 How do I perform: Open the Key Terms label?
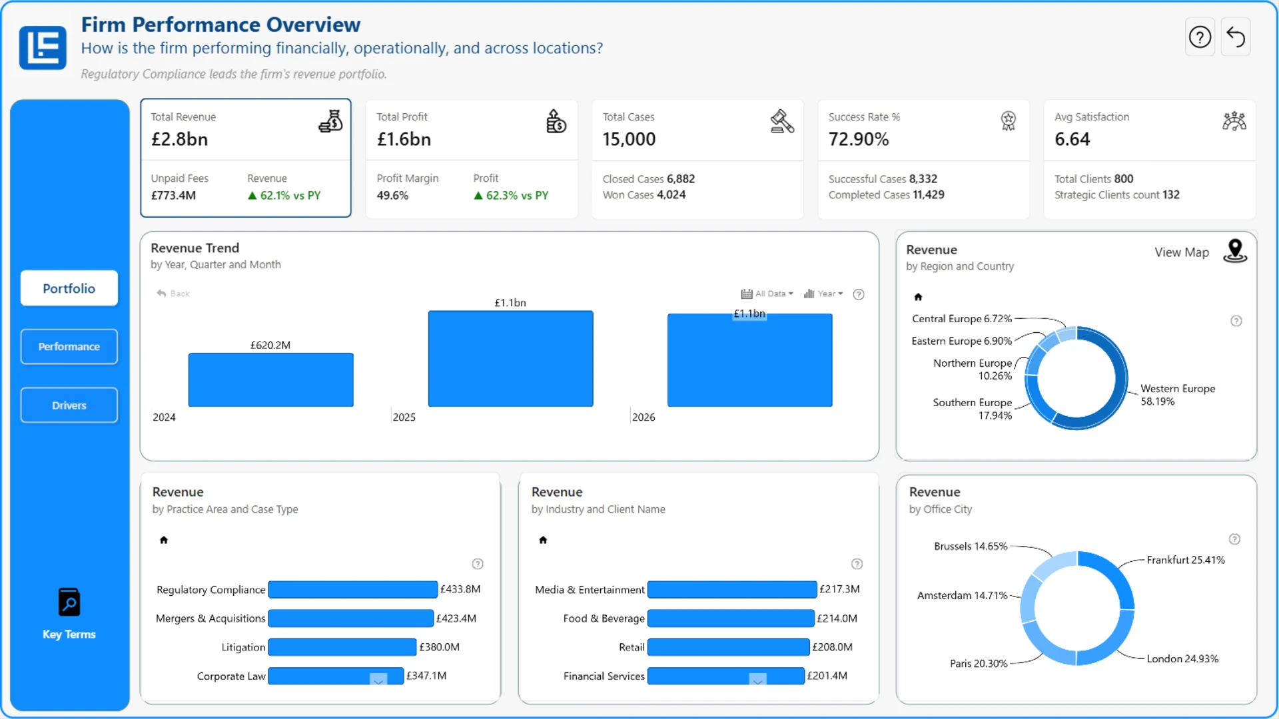point(69,634)
